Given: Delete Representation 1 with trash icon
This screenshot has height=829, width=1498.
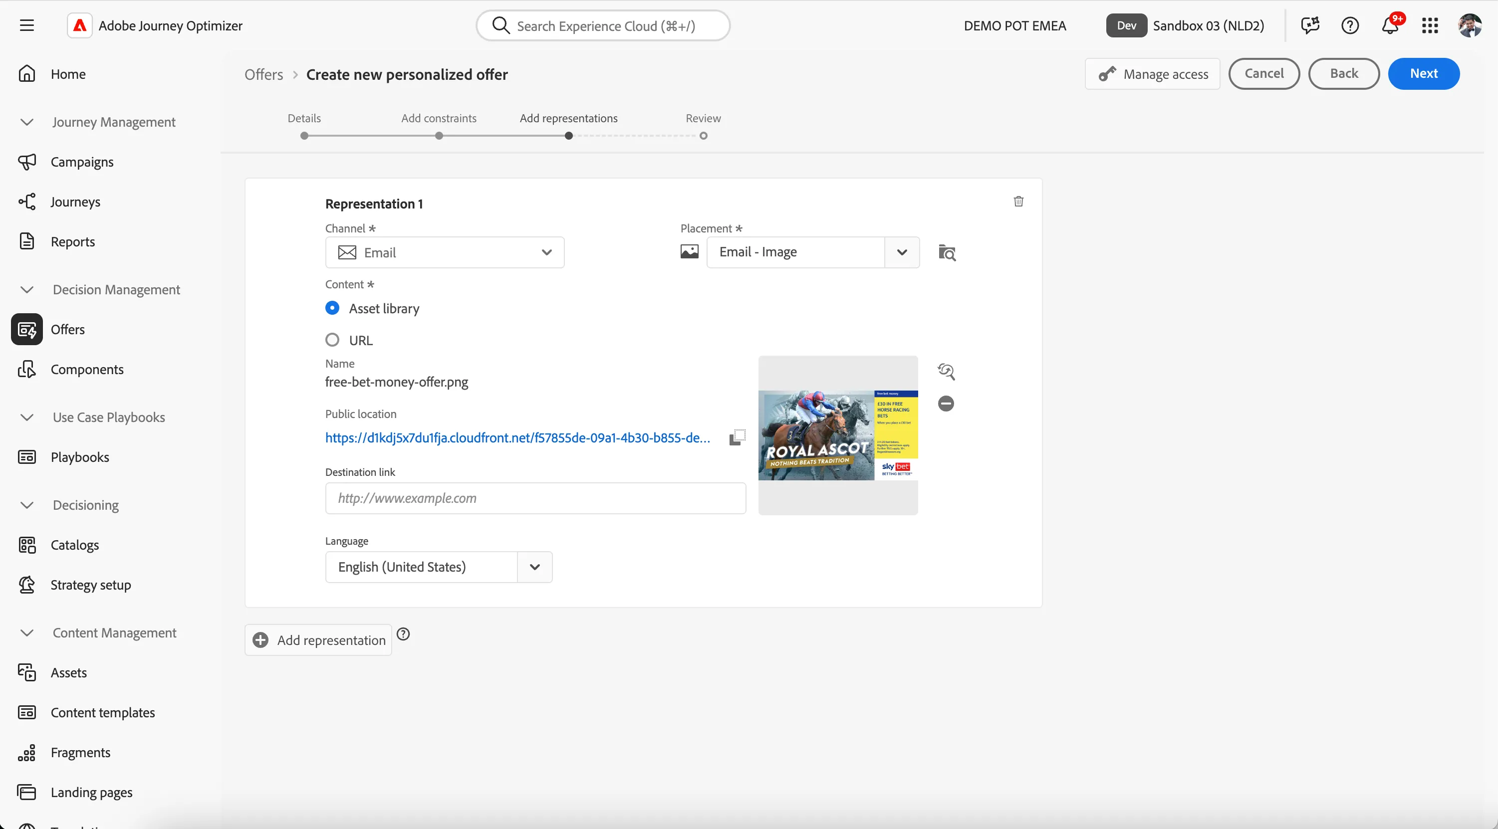Looking at the screenshot, I should [x=1018, y=201].
